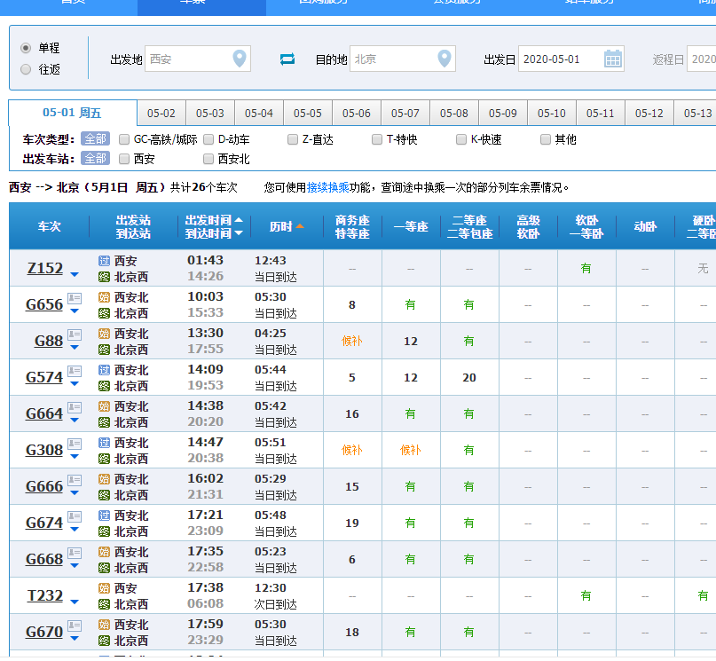Switch to the 05-03 date tab
Viewport: 716px width, 661px height.
[210, 114]
